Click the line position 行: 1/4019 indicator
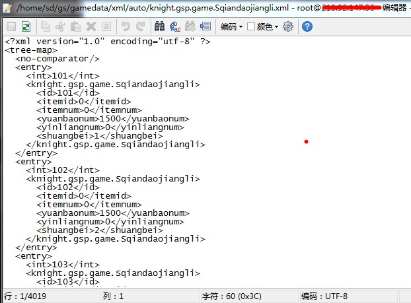This screenshot has height=303, width=411. click(26, 296)
